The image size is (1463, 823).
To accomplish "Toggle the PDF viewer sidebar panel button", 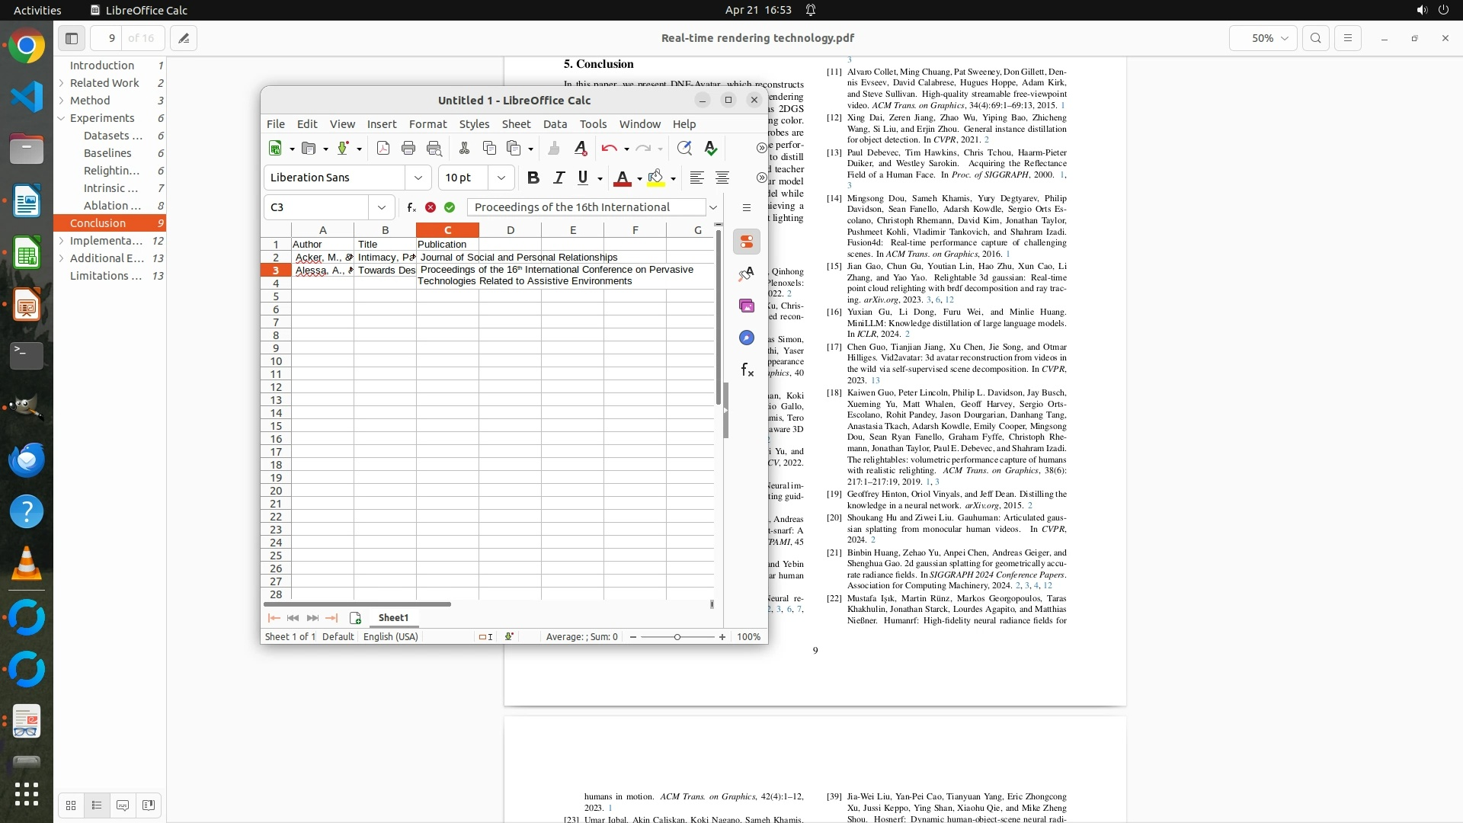I will (72, 38).
